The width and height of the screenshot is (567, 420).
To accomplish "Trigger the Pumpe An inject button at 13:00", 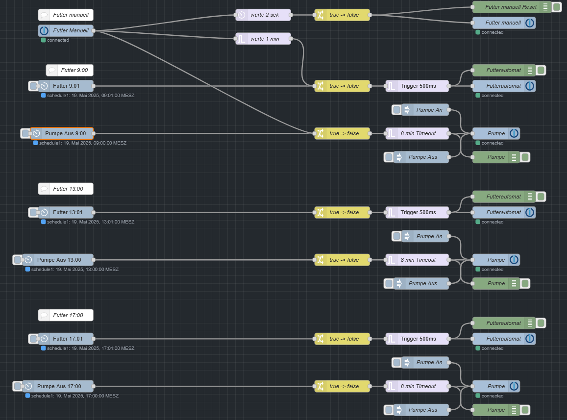I will [396, 236].
